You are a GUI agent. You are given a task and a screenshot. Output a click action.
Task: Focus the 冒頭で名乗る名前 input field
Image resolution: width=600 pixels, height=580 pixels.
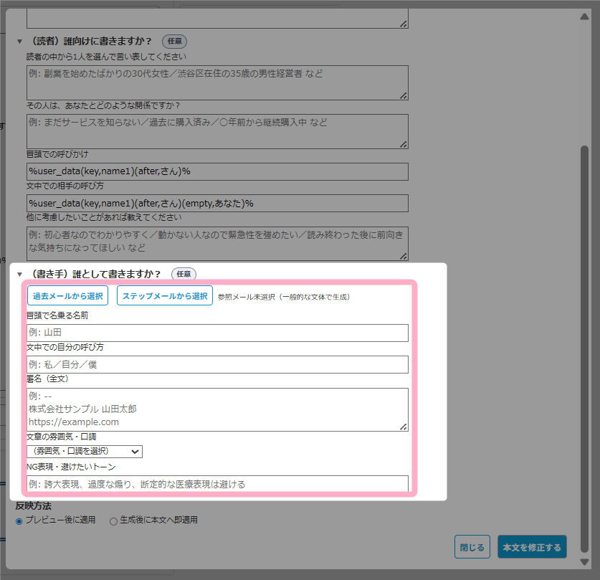point(217,333)
